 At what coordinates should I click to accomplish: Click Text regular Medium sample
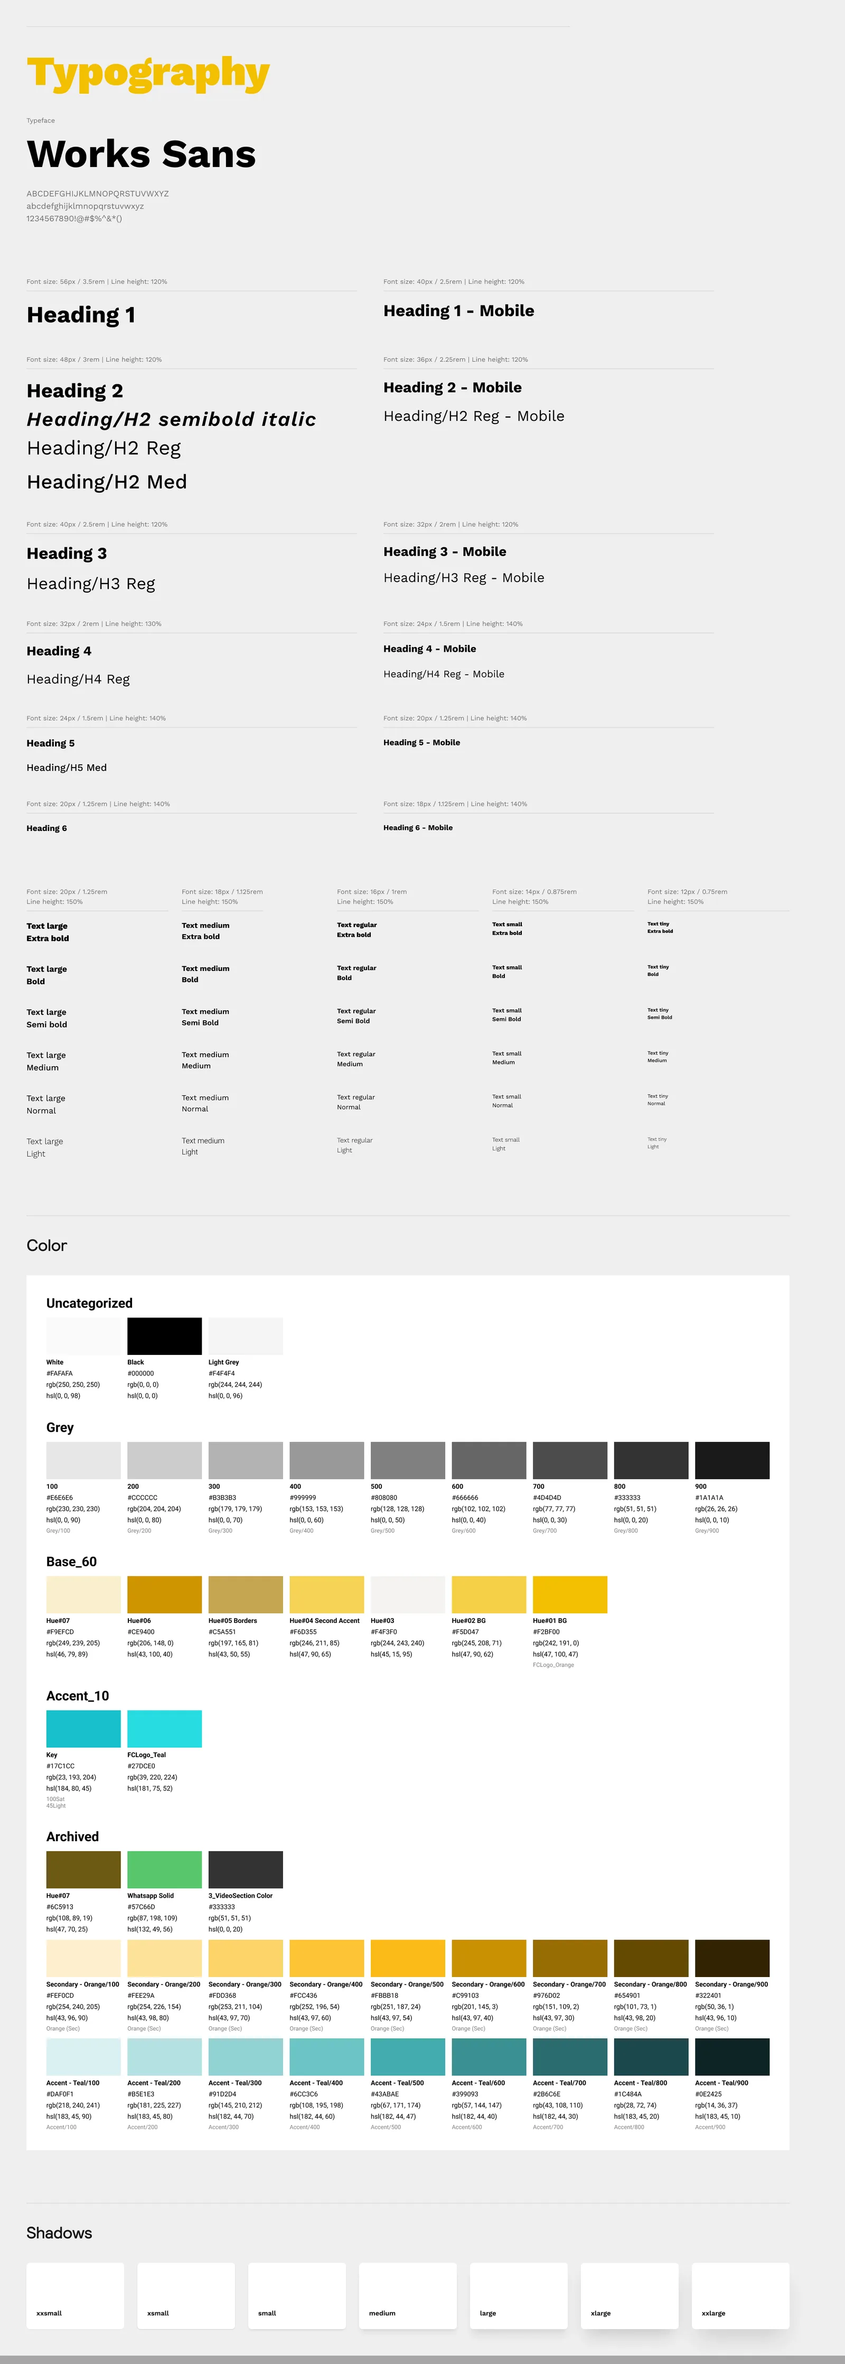pyautogui.click(x=355, y=1059)
